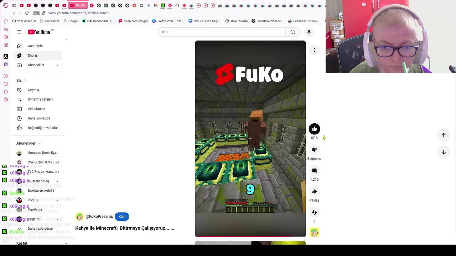Image resolution: width=456 pixels, height=256 pixels.
Task: Click the address bar URL
Action: click(x=78, y=13)
